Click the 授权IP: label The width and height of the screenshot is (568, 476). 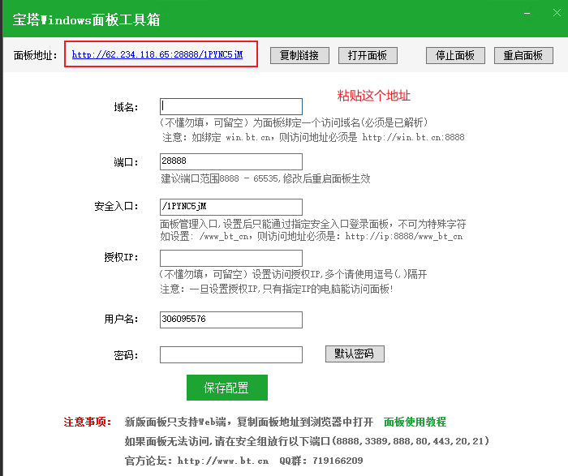coord(121,257)
